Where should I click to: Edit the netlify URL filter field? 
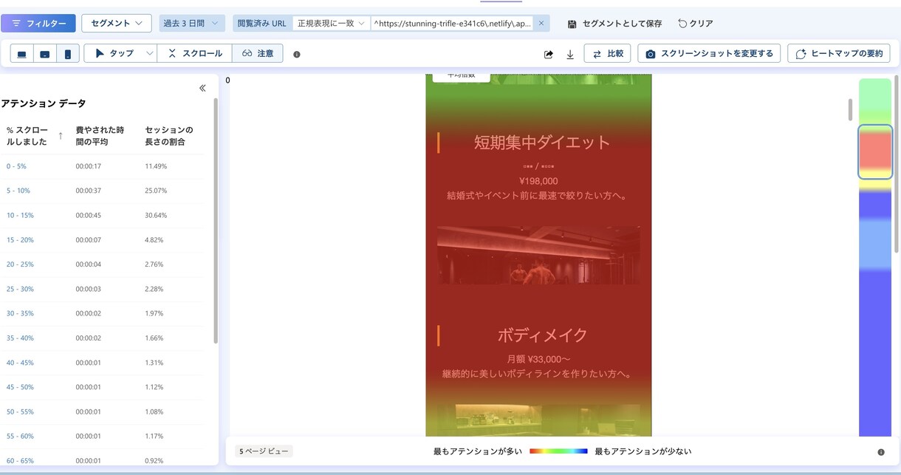pyautogui.click(x=452, y=24)
